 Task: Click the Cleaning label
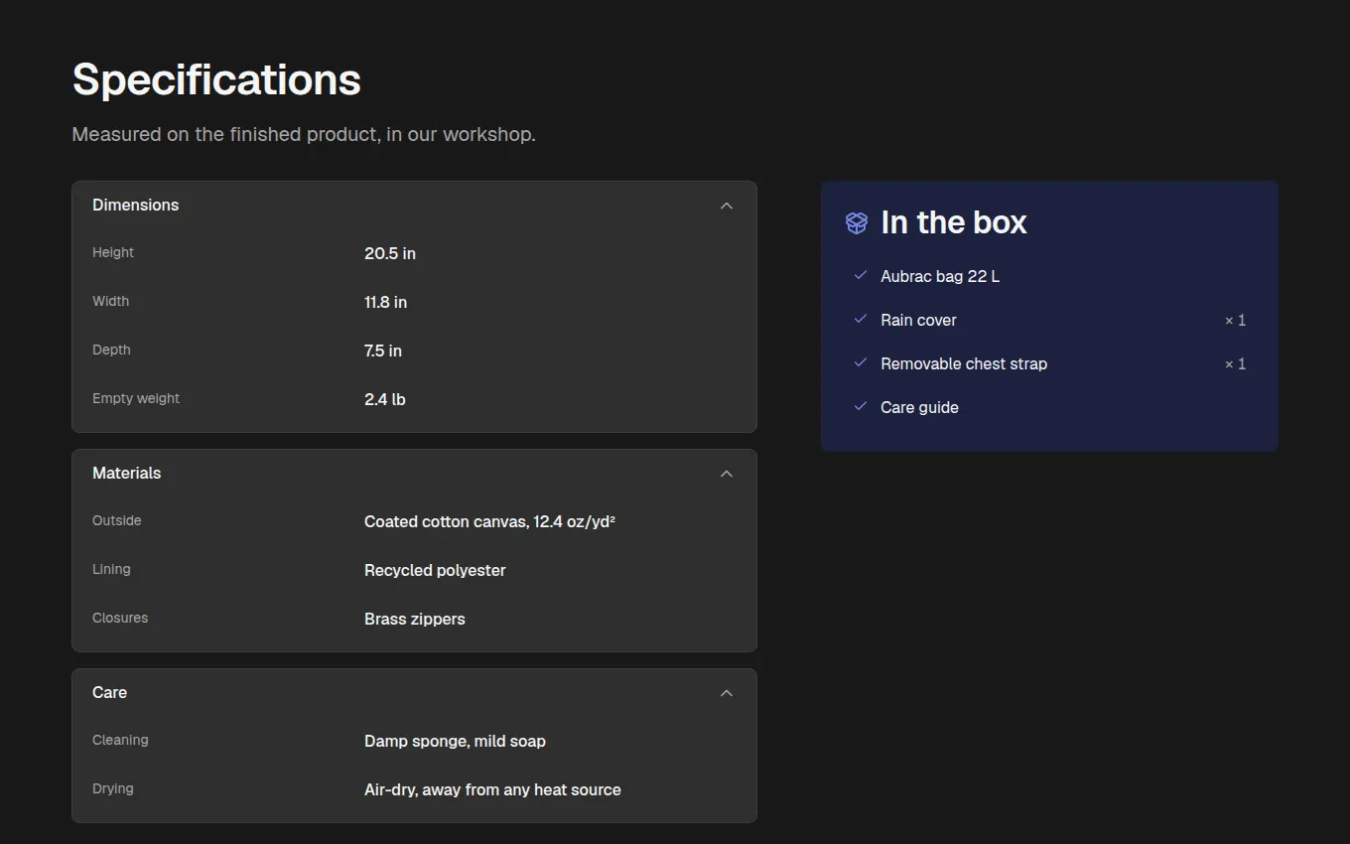[x=120, y=740]
